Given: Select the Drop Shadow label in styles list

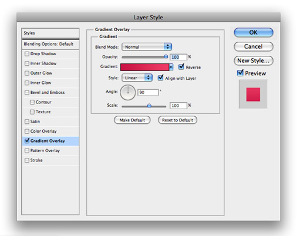Looking at the screenshot, I should pos(43,53).
